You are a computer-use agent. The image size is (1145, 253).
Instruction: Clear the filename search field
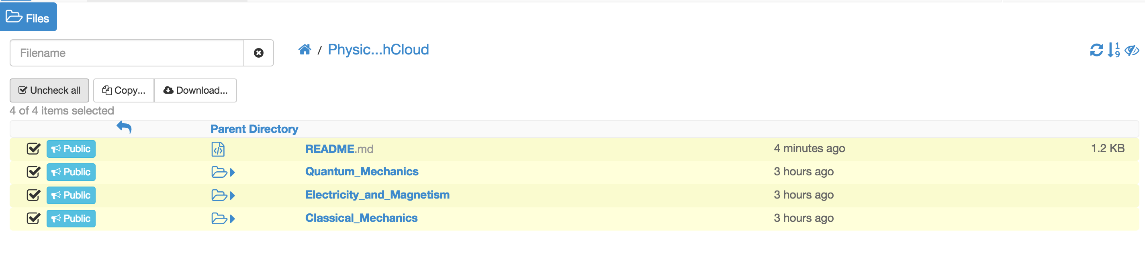coord(258,53)
